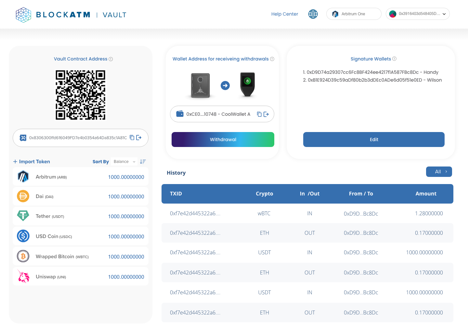Click the Dai token icon
This screenshot has width=468, height=333.
[23, 196]
